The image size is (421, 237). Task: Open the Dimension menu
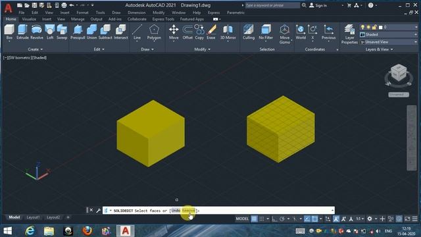(136, 13)
